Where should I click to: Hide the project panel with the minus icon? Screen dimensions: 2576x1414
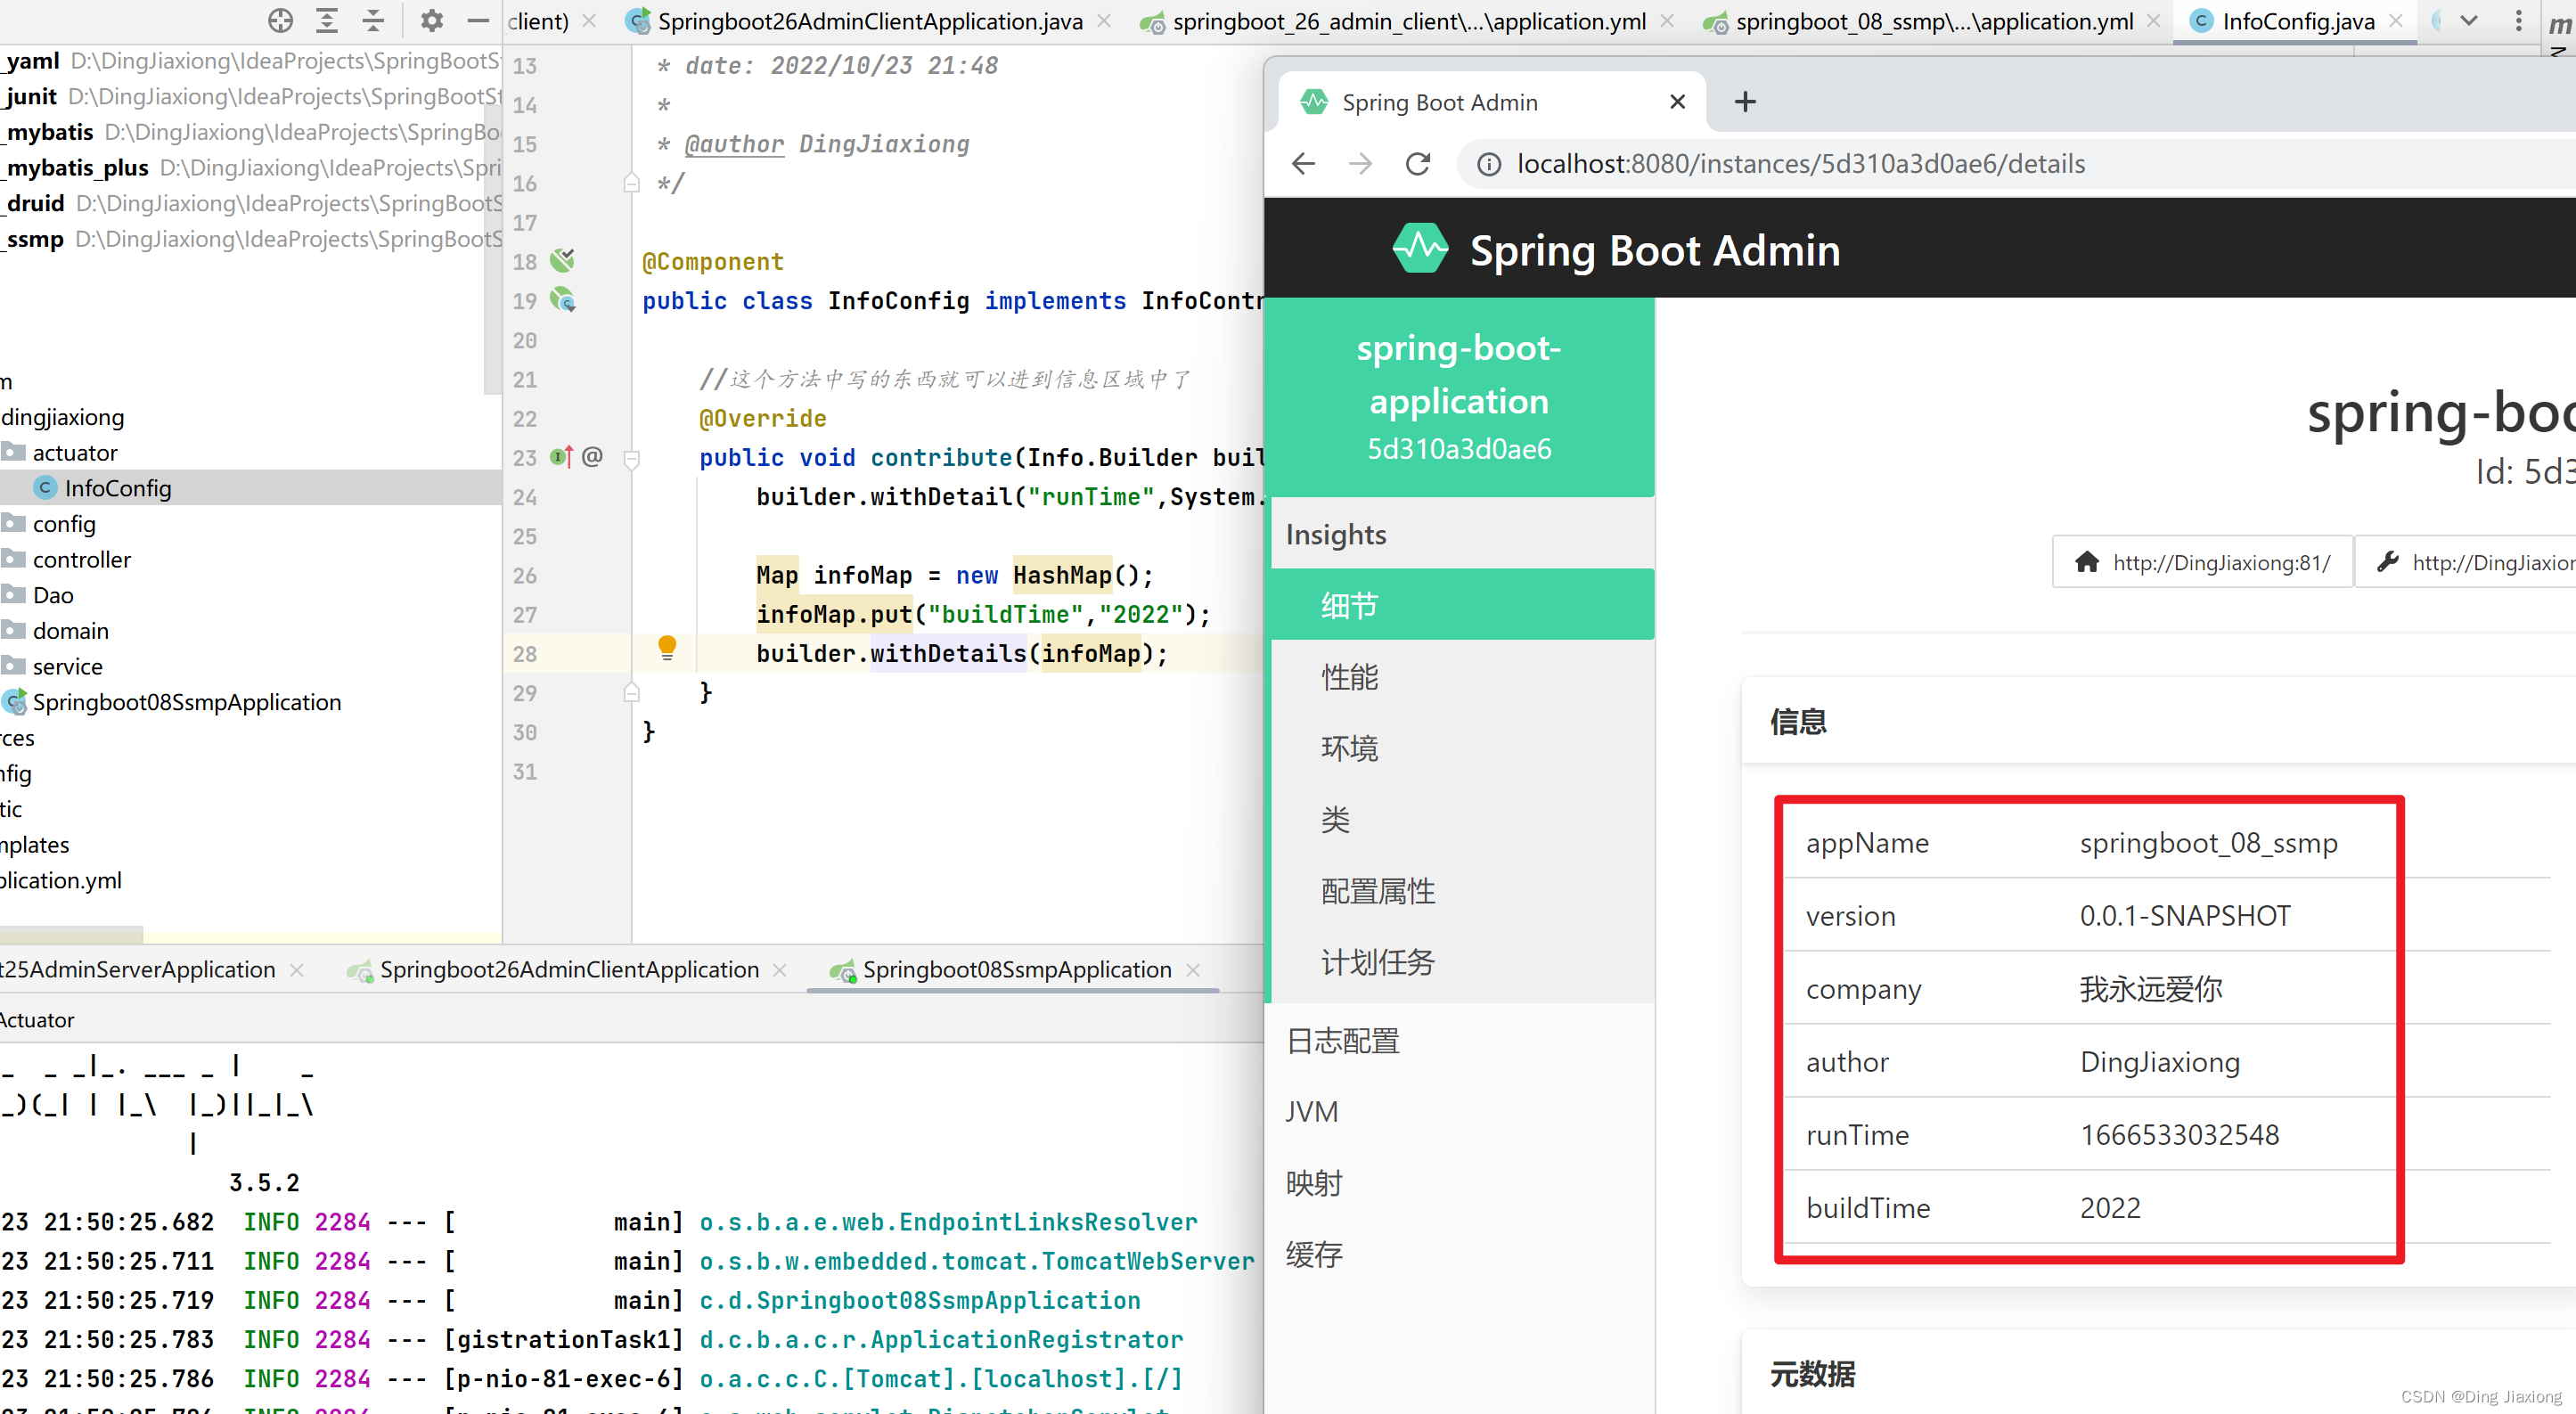(x=478, y=20)
